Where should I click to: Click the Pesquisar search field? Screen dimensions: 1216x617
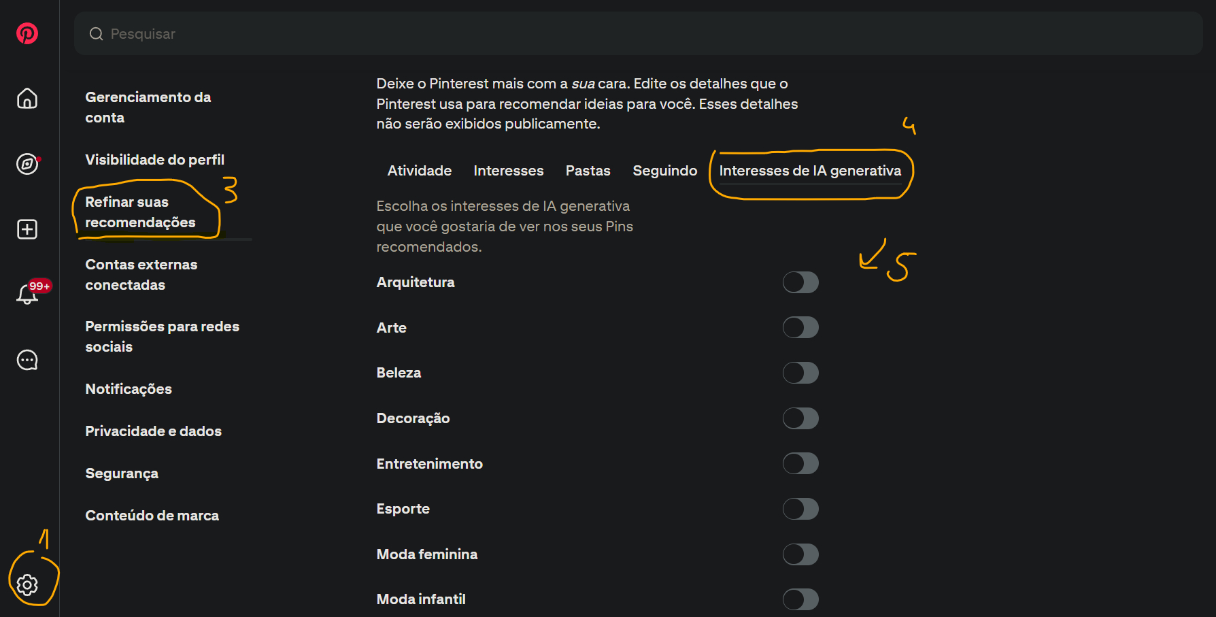pyautogui.click(x=612, y=34)
